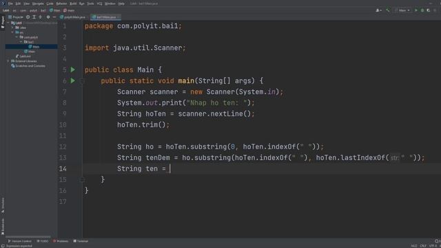This screenshot has width=441, height=248.
Task: Click Collapse All icon in Project panel header
Action: click(40, 17)
